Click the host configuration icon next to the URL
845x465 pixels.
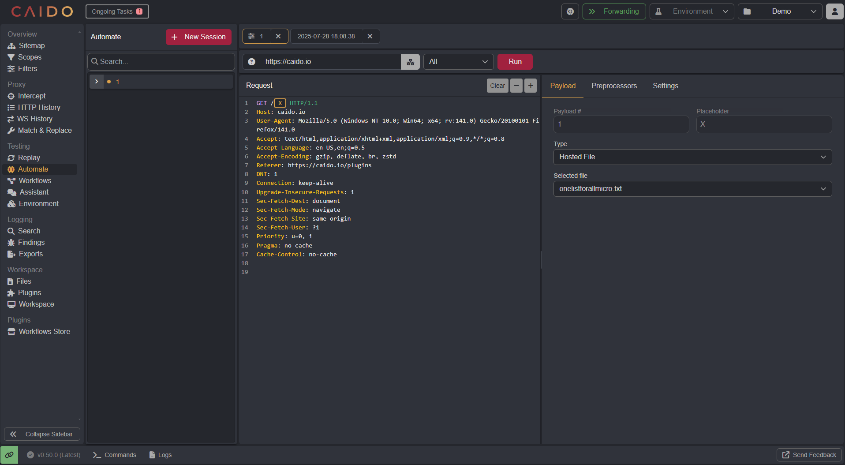click(x=410, y=62)
